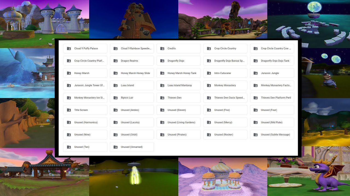Click the folder icon next to Dragonfly Dojo
Viewport: 350px width, 196px height.
(x=162, y=61)
